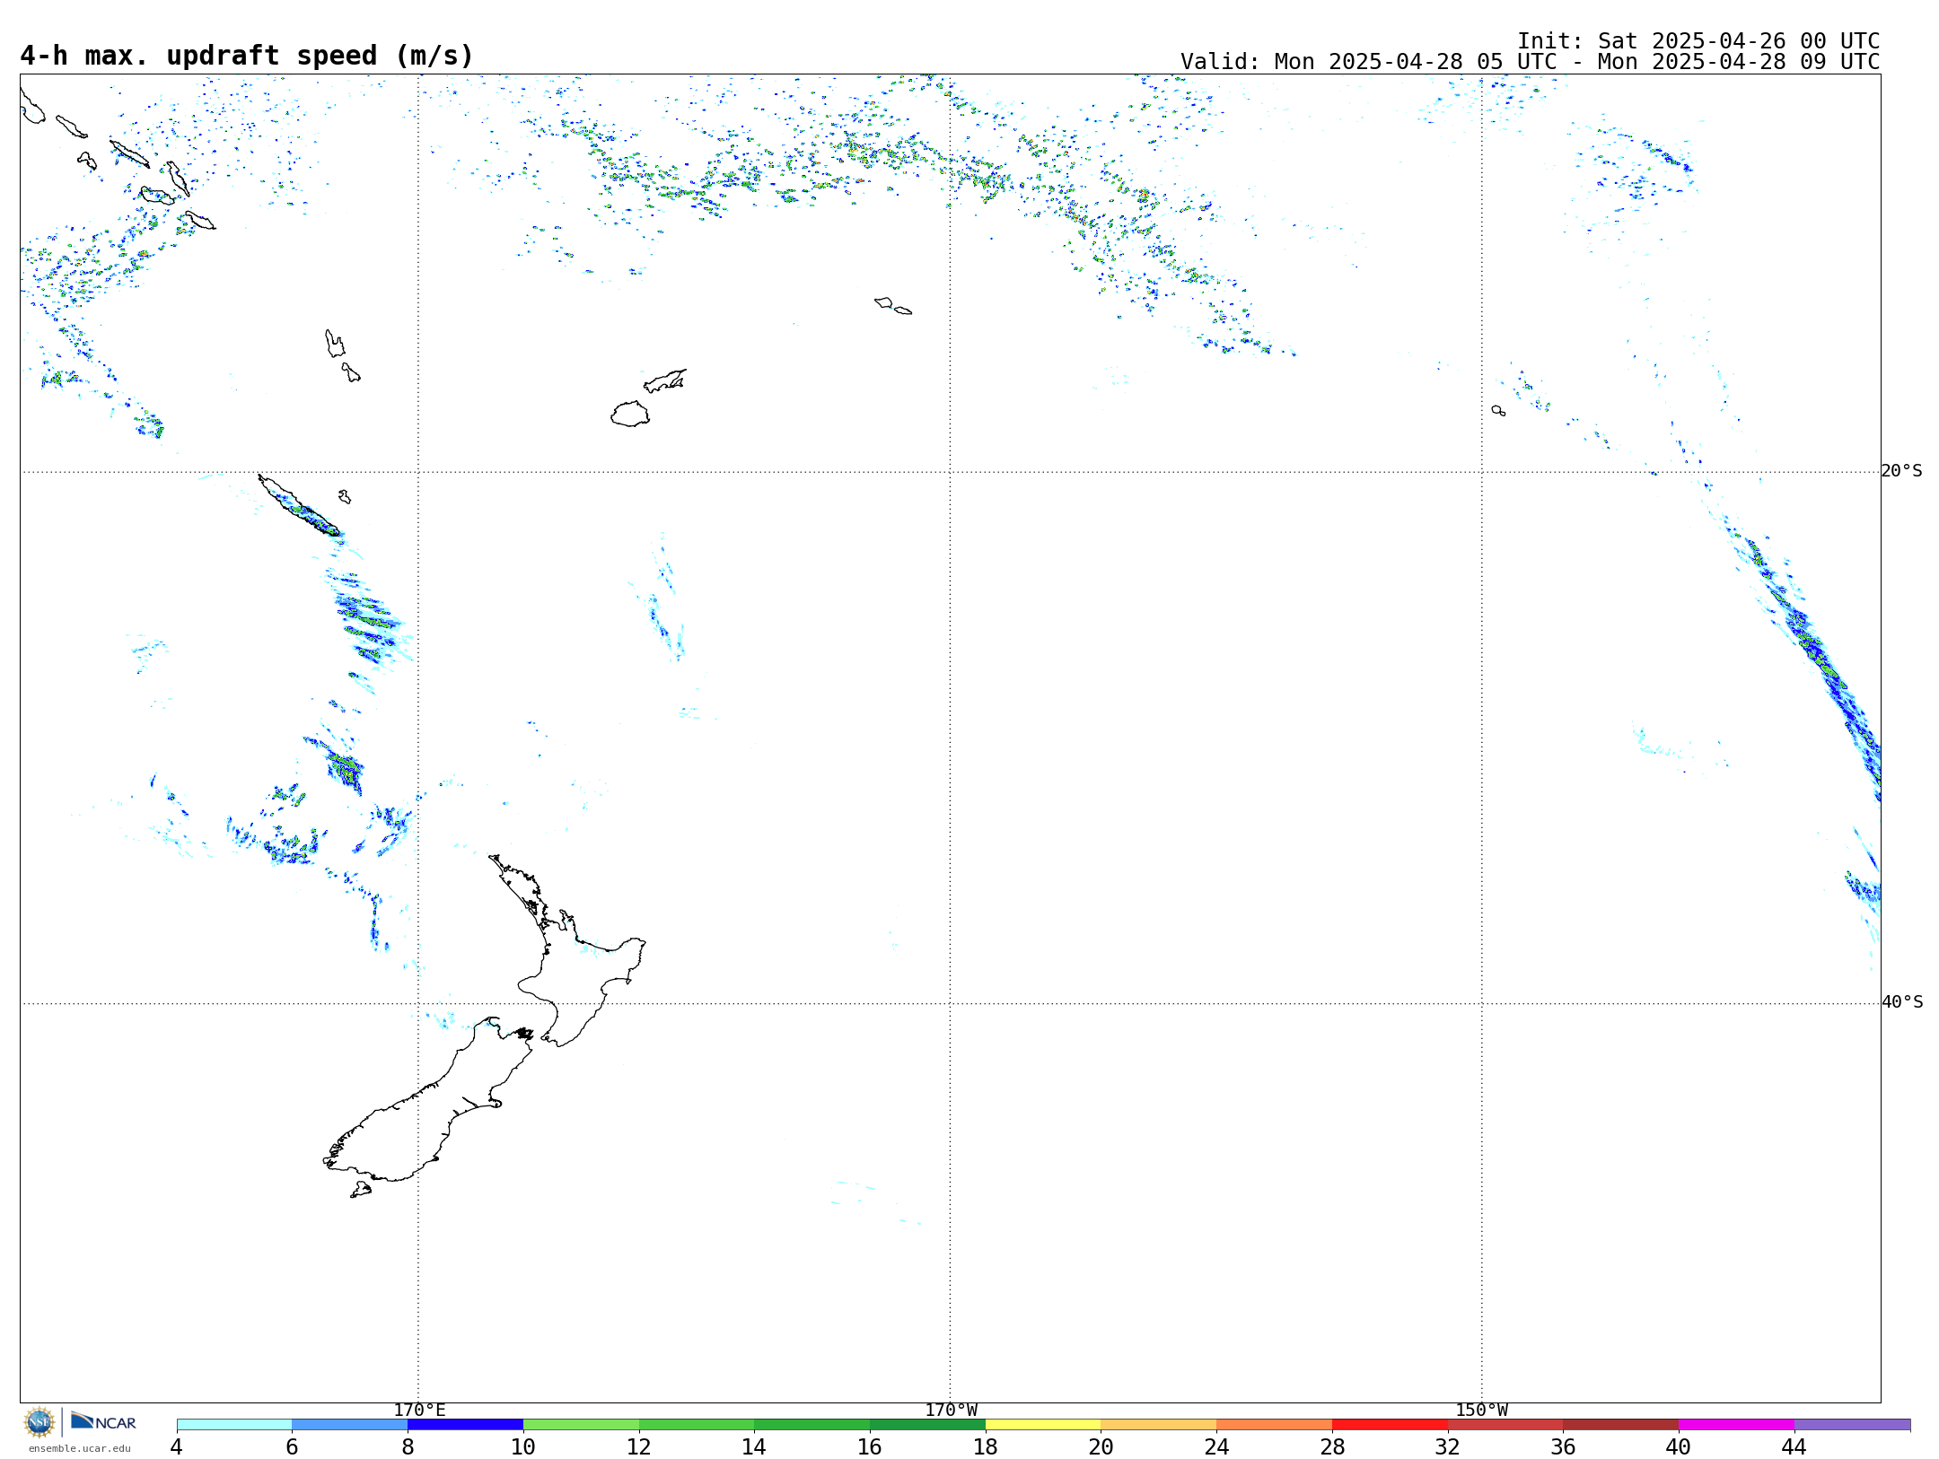Select the yellow 18-20 colorbar swatch
The image size is (1939, 1459).
tap(1043, 1424)
